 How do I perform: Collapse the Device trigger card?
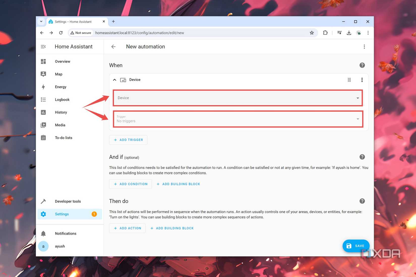114,80
